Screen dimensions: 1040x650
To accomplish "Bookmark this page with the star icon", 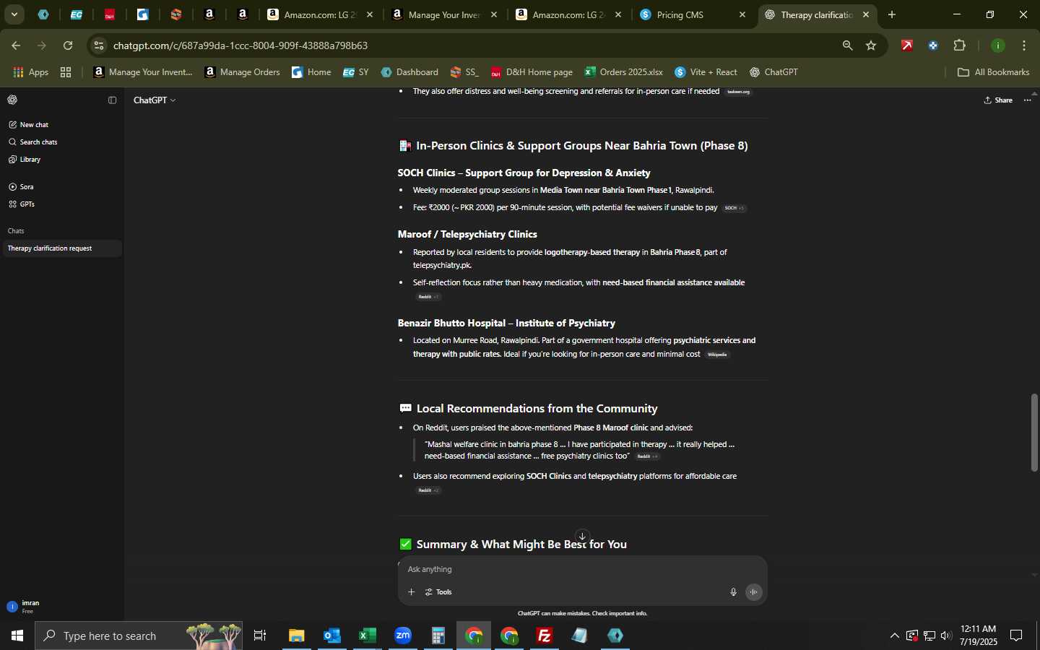I will tap(871, 45).
